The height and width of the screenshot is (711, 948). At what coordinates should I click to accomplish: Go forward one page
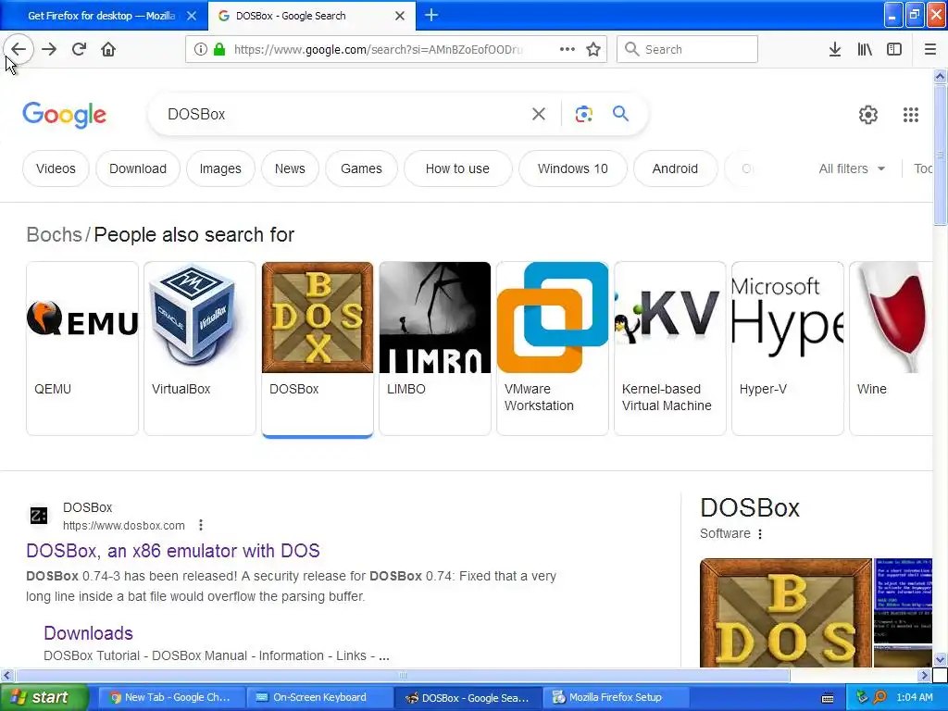(x=49, y=49)
